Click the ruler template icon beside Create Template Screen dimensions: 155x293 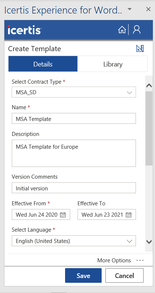coord(140,48)
